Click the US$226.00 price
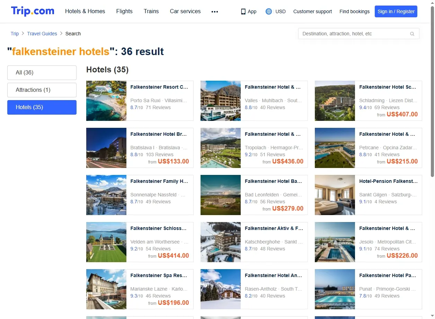435x319 pixels. (402, 256)
